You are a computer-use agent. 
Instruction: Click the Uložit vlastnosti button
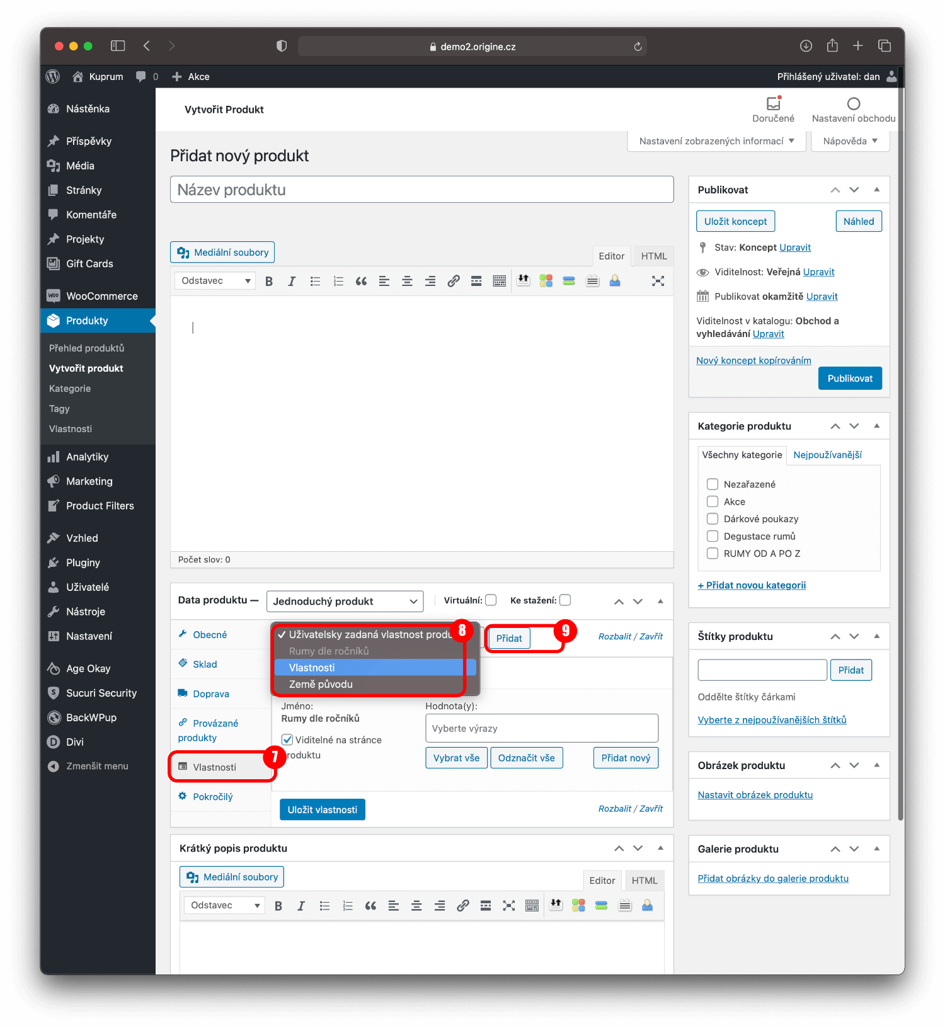click(322, 810)
